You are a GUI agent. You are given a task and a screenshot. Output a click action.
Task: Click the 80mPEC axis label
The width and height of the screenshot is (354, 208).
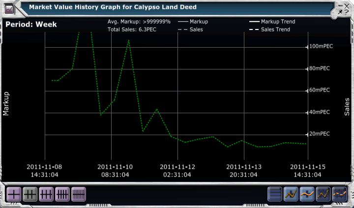[320, 68]
